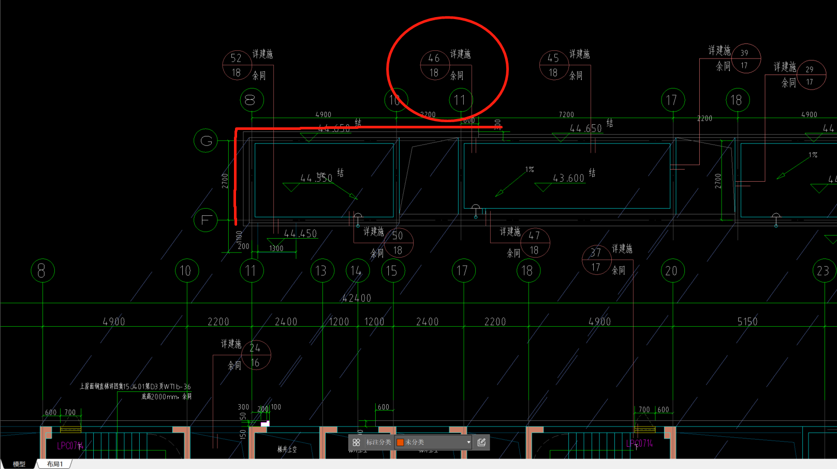Click the elevation text 44.550
This screenshot has width=837, height=469.
coord(316,178)
